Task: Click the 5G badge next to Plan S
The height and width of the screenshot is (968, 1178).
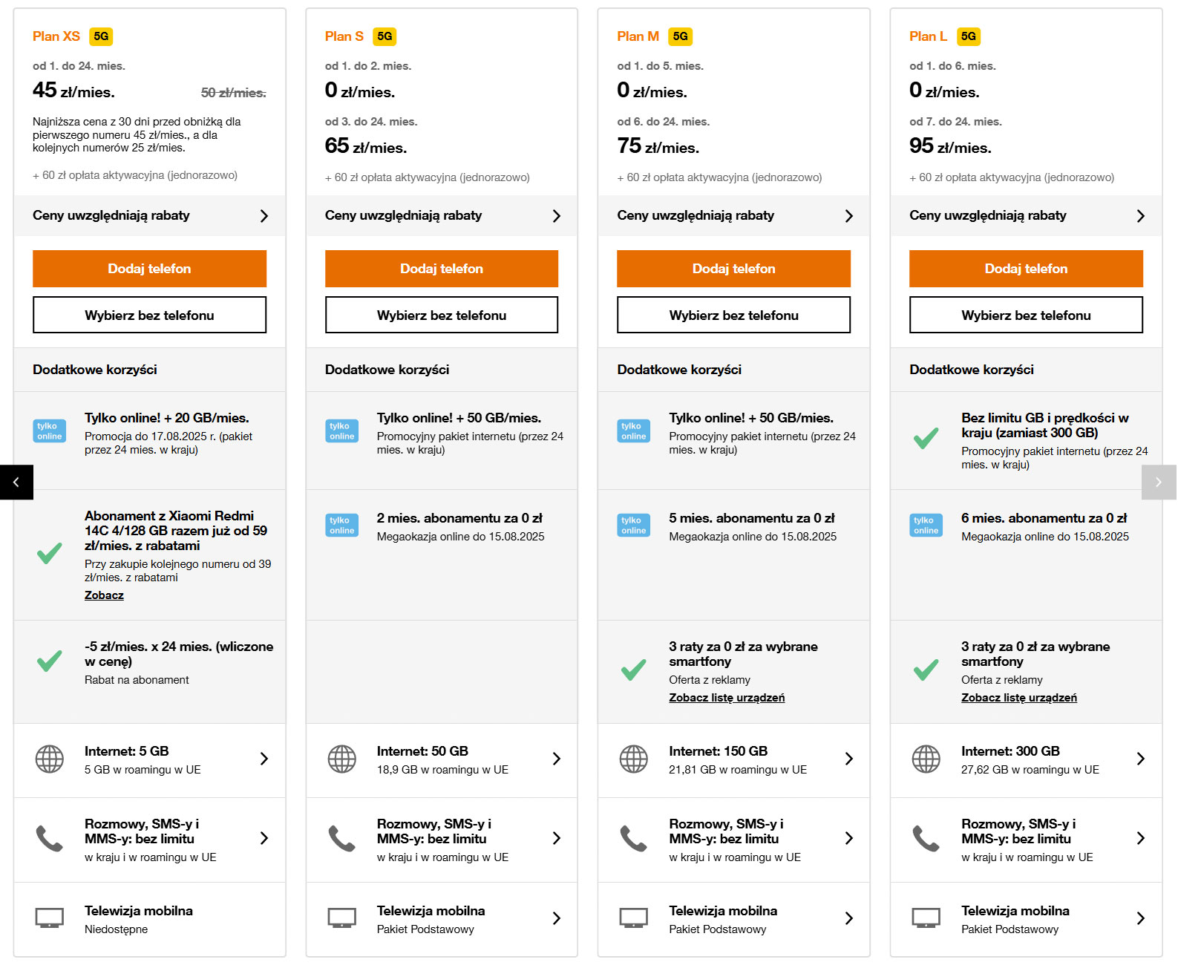Action: coord(385,36)
